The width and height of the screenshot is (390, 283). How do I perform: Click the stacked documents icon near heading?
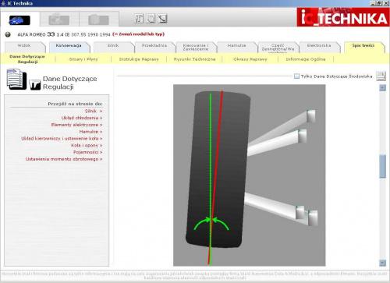[x=16, y=79]
